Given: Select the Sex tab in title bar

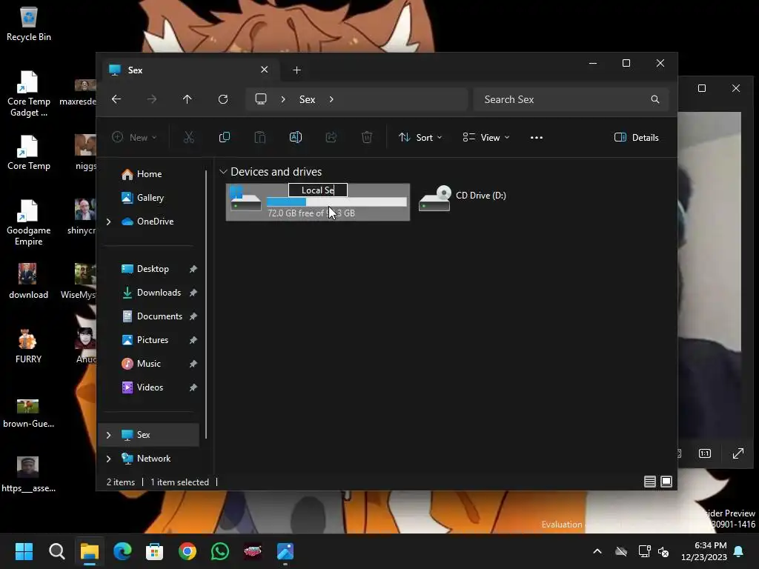Looking at the screenshot, I should click(189, 70).
